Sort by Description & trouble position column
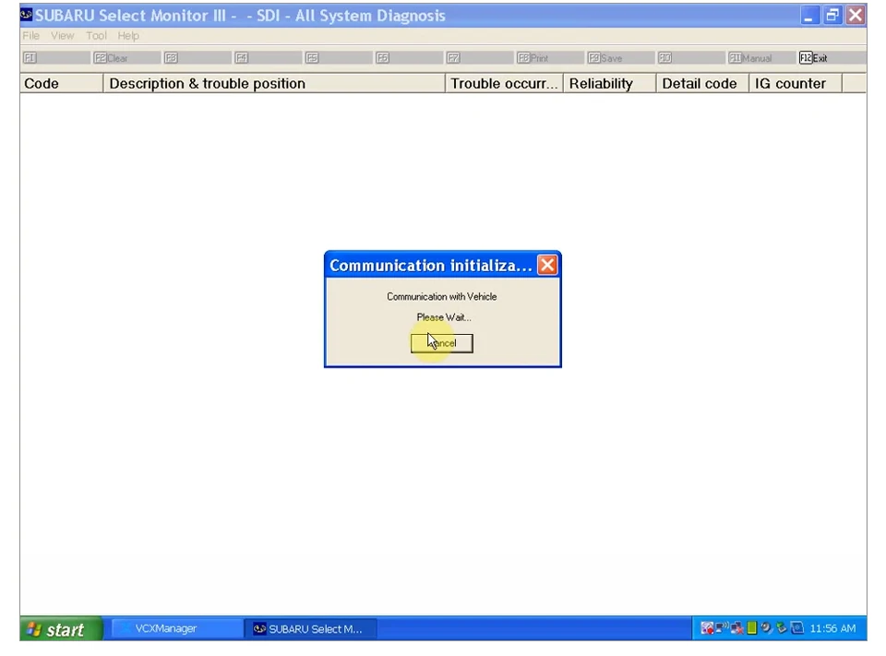This screenshot has height=656, width=886. pyautogui.click(x=274, y=84)
